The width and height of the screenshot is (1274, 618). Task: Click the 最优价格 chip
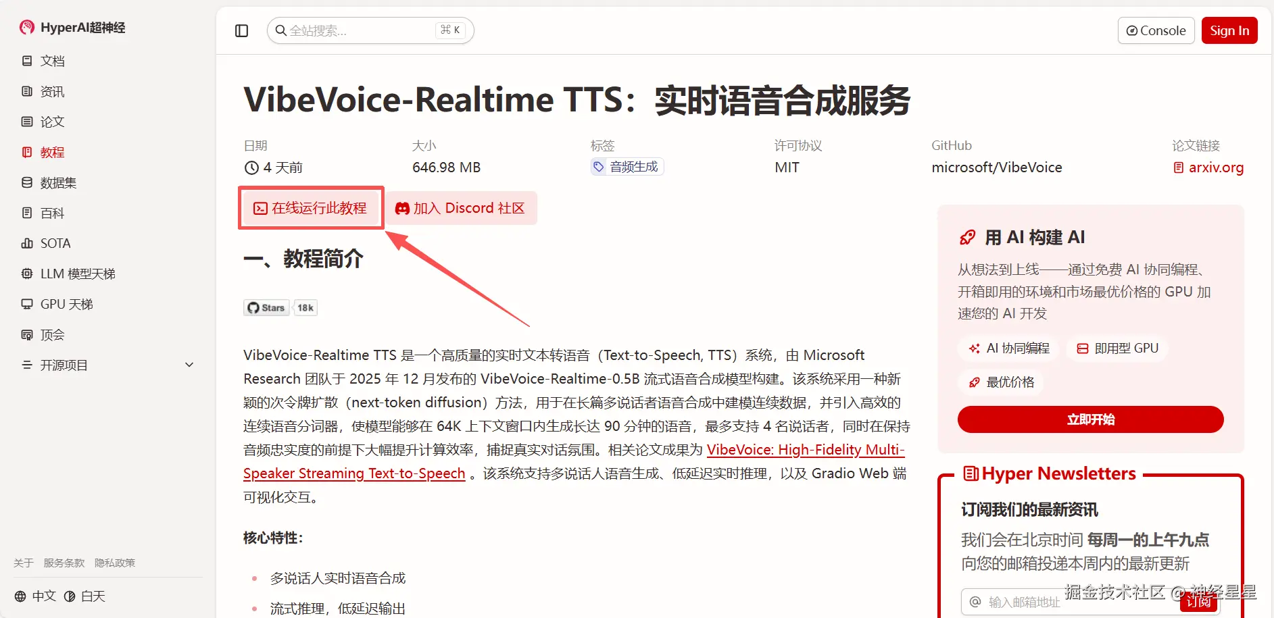[x=1001, y=382]
